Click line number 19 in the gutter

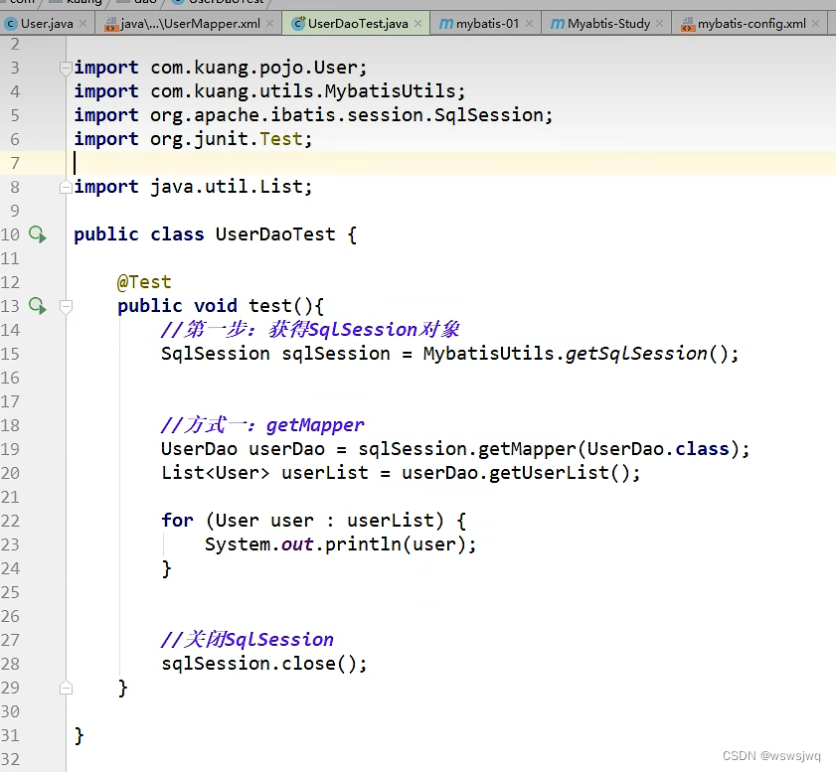pos(10,449)
